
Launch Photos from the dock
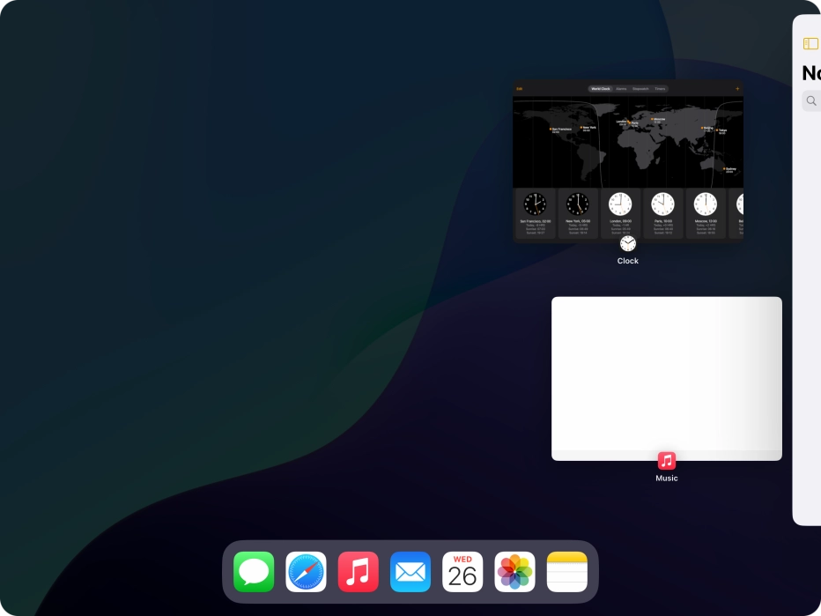click(514, 572)
